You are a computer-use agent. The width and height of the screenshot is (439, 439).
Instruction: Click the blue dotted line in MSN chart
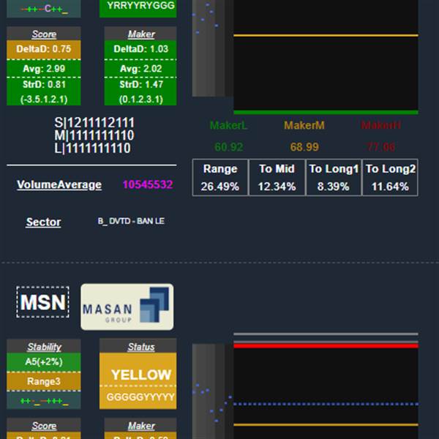(326, 404)
